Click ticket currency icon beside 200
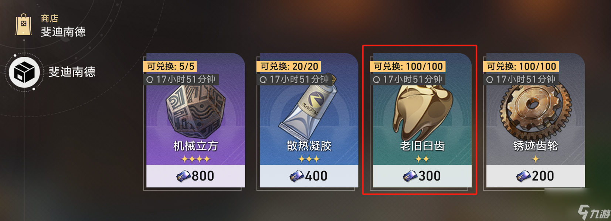The image size is (611, 221). [x=523, y=176]
